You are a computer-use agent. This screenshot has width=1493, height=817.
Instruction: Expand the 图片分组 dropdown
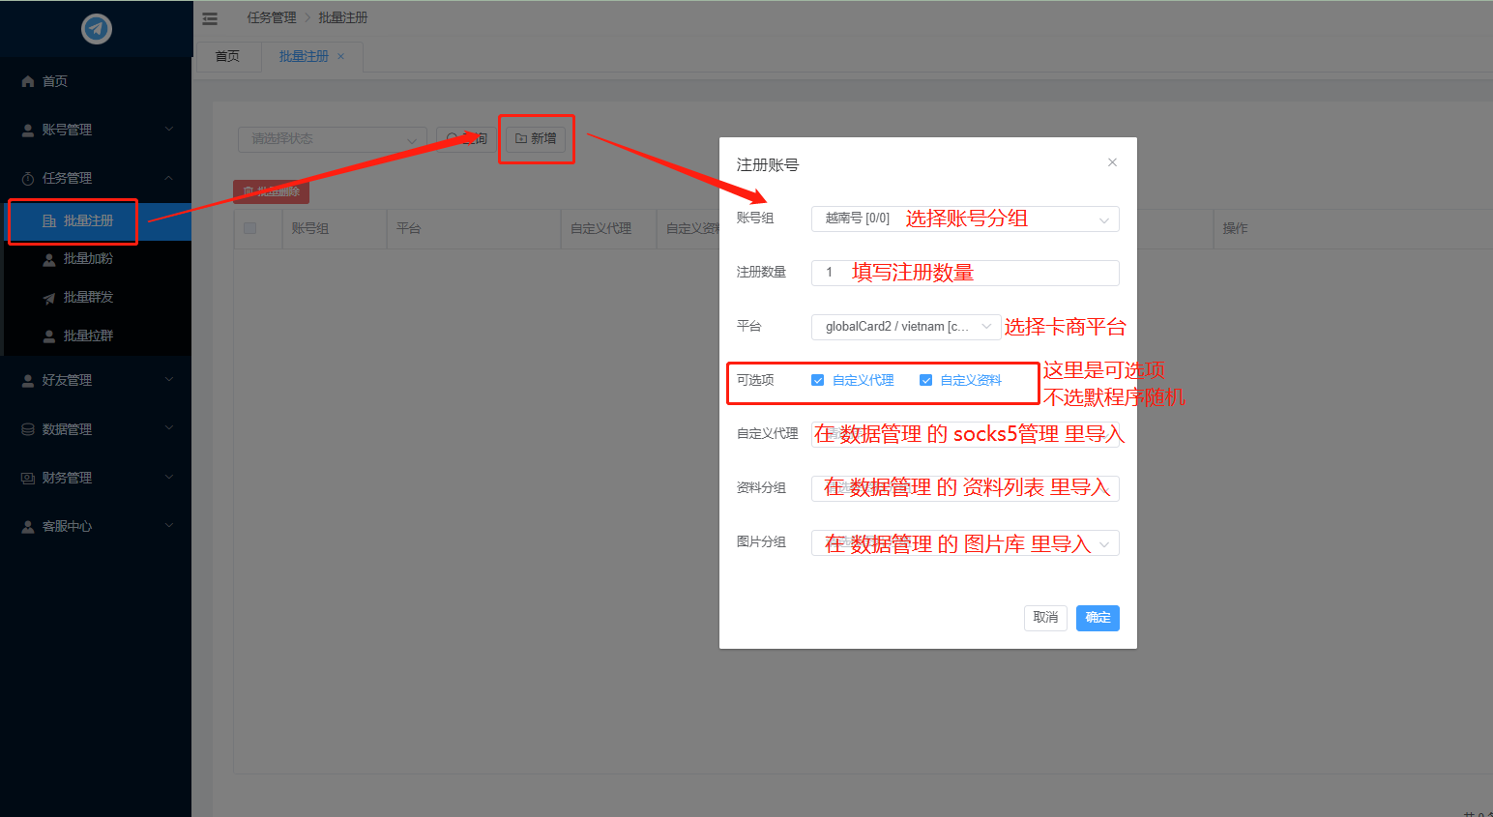964,543
